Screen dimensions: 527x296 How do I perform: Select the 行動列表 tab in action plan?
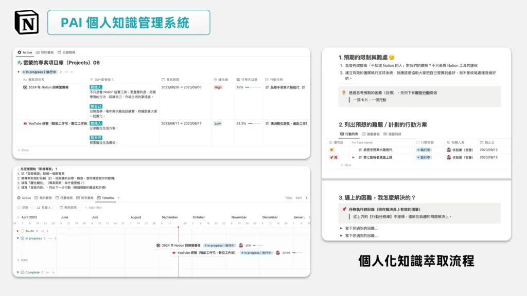point(349,134)
